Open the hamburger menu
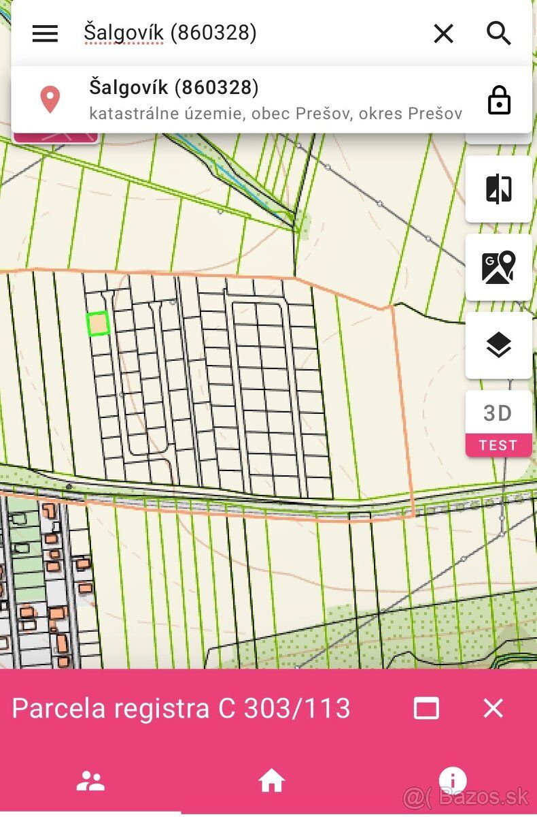537x817 pixels. point(45,33)
